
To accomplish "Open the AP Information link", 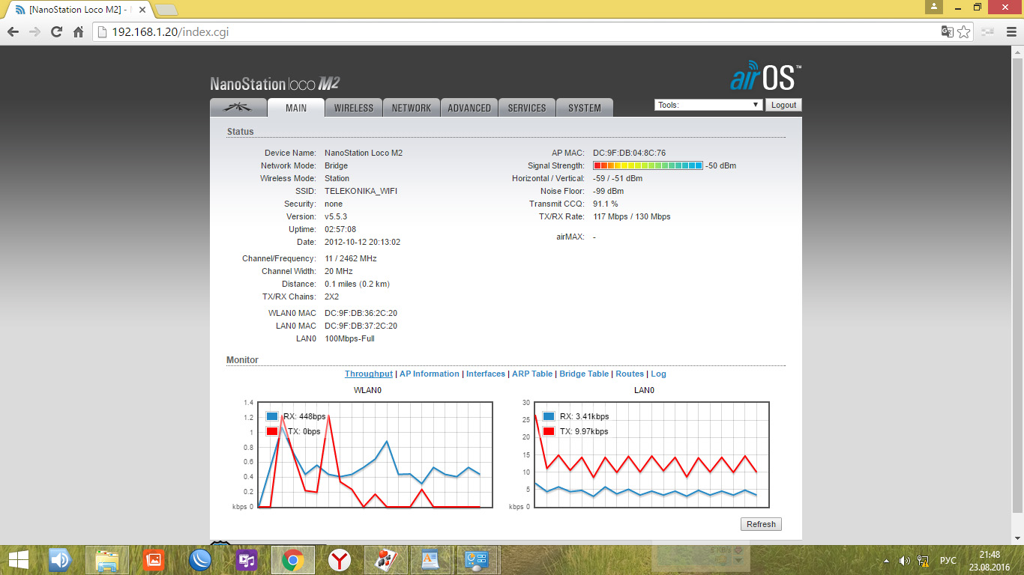I will coord(430,374).
